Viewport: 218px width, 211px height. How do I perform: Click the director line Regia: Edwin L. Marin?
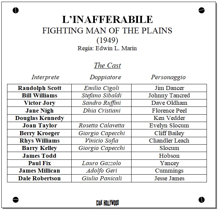107,48
